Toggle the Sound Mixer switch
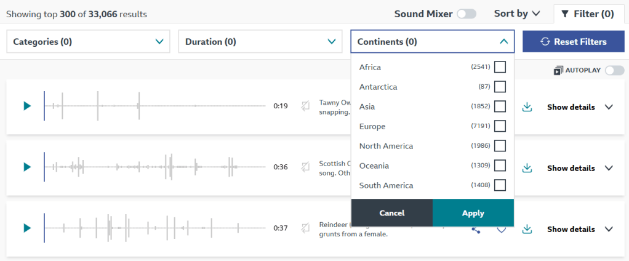 pos(466,14)
